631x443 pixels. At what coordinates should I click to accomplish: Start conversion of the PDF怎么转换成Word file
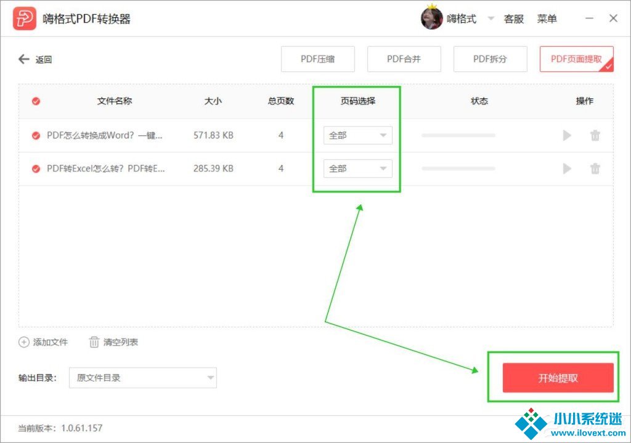click(x=567, y=135)
